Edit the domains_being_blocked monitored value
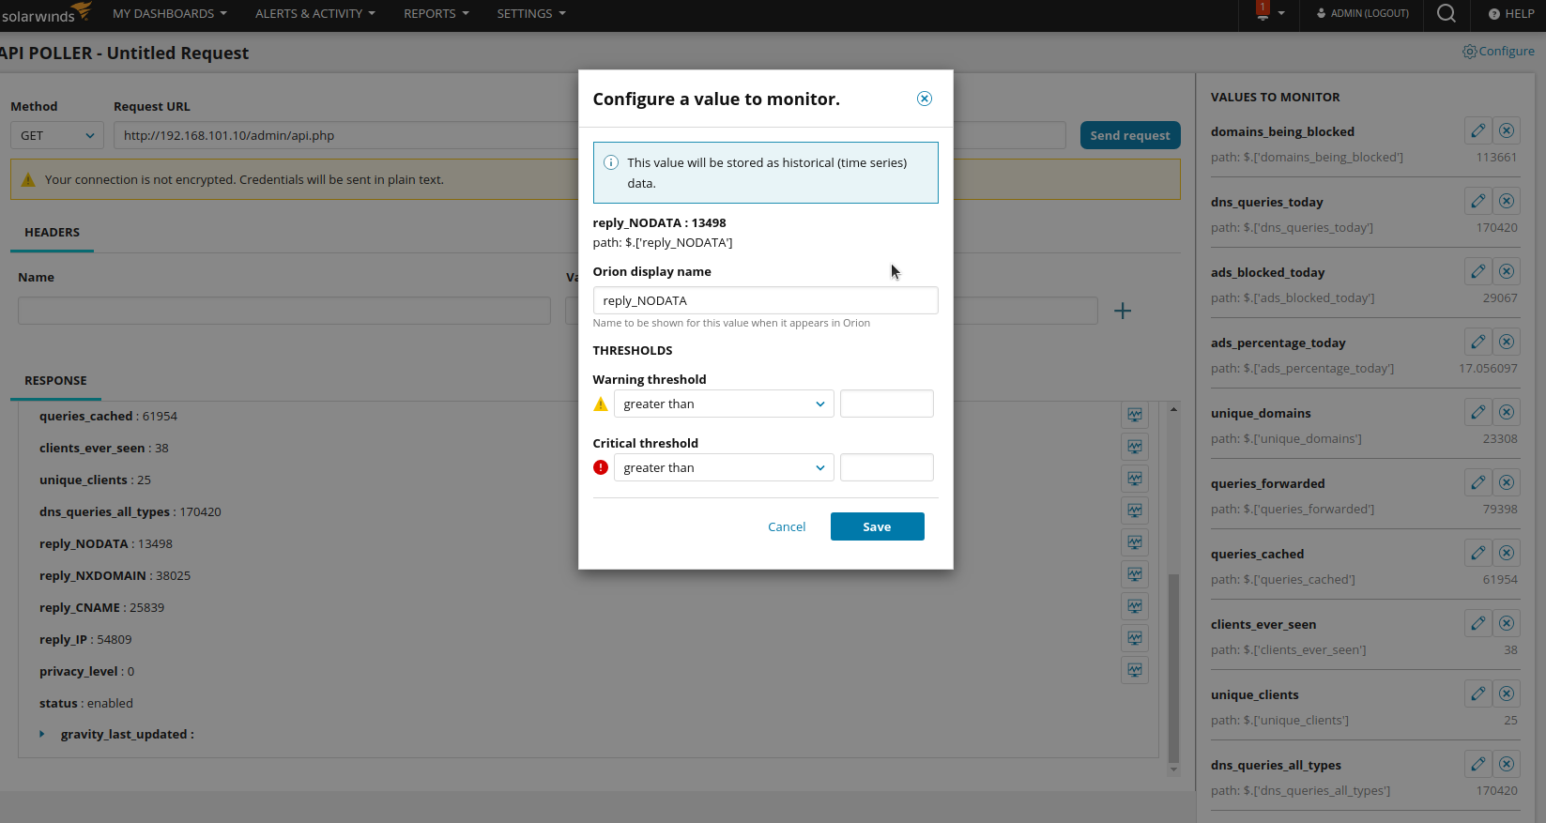This screenshot has height=823, width=1546. 1478,130
